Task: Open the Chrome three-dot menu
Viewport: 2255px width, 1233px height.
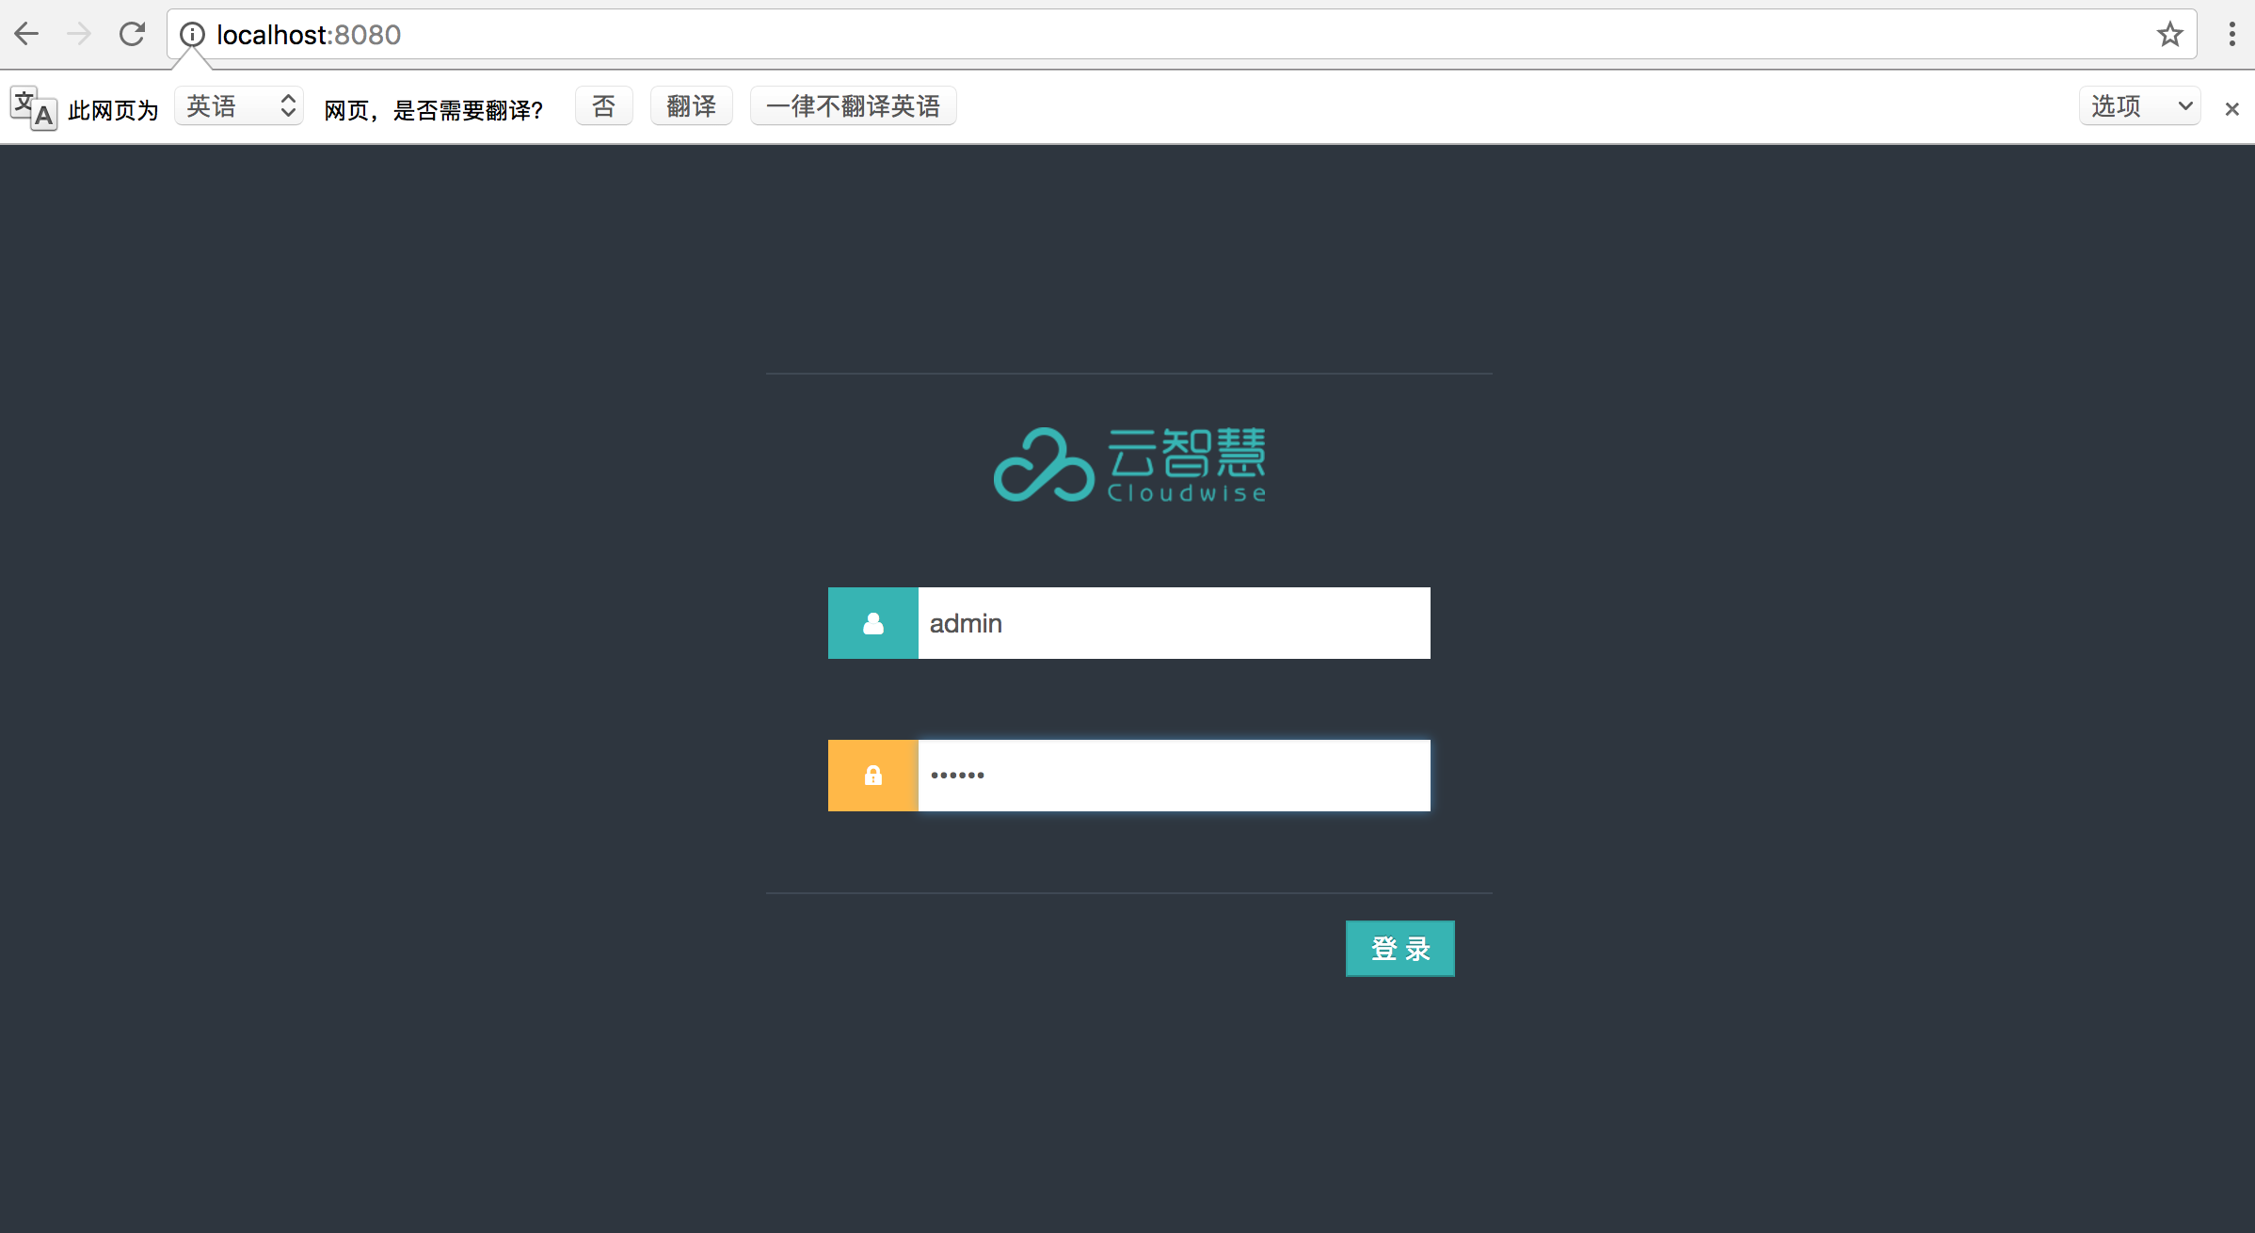Action: (2231, 35)
